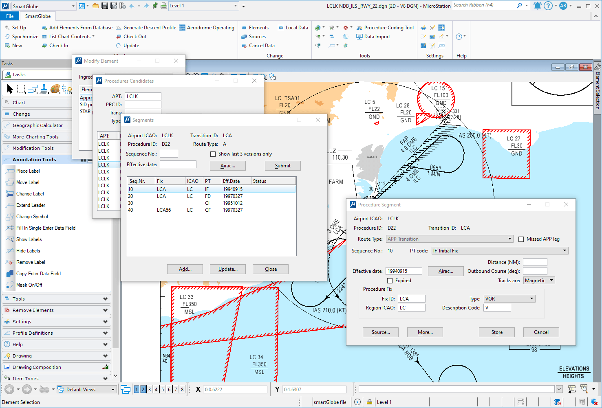Check the Expired checkbox in Procedure Segment
This screenshot has width=602, height=408.
coord(389,281)
